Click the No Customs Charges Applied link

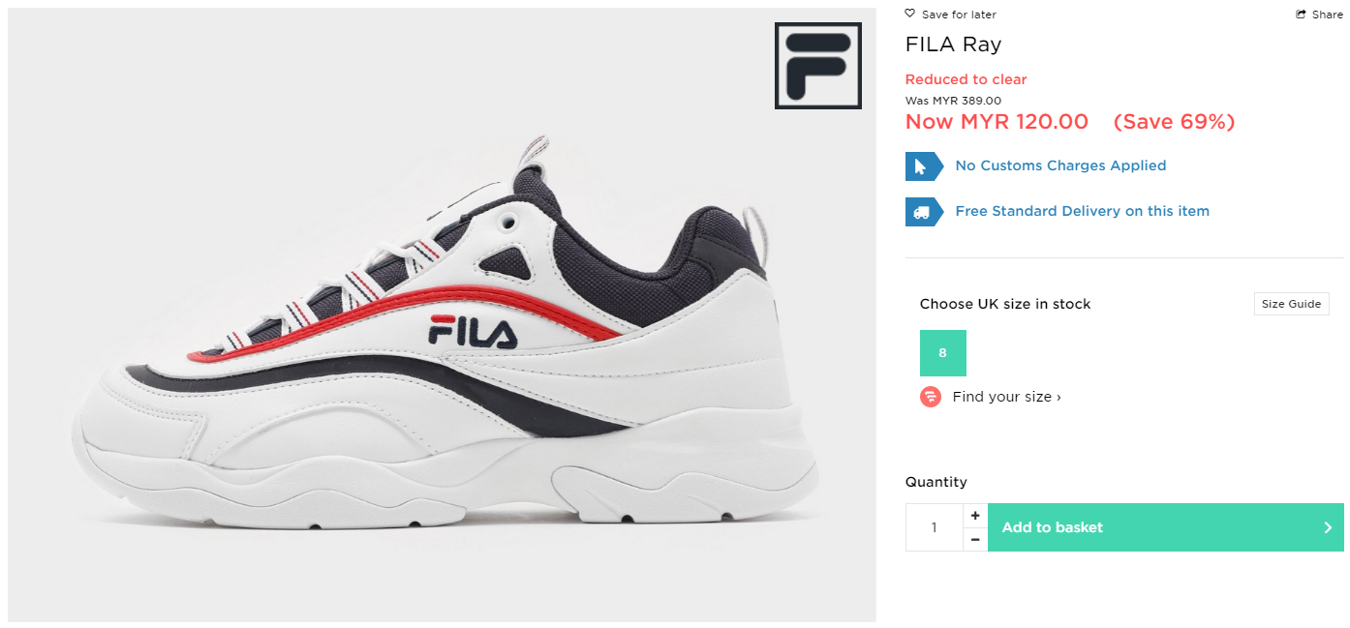click(x=1060, y=165)
